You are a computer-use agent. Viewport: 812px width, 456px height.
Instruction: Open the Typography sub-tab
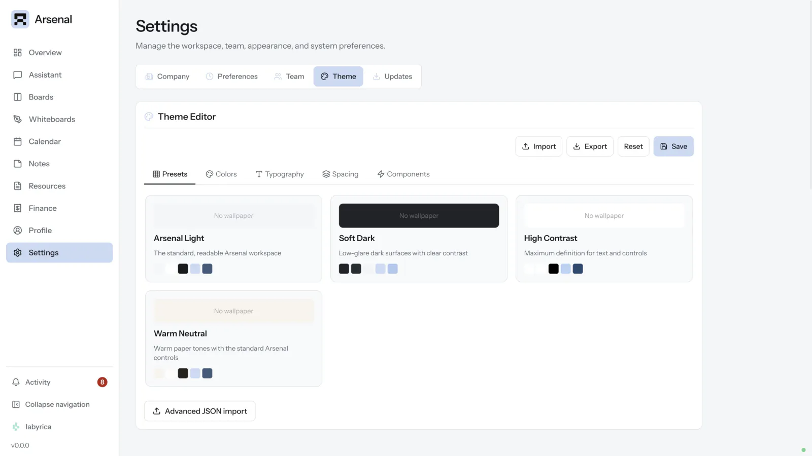pyautogui.click(x=280, y=174)
